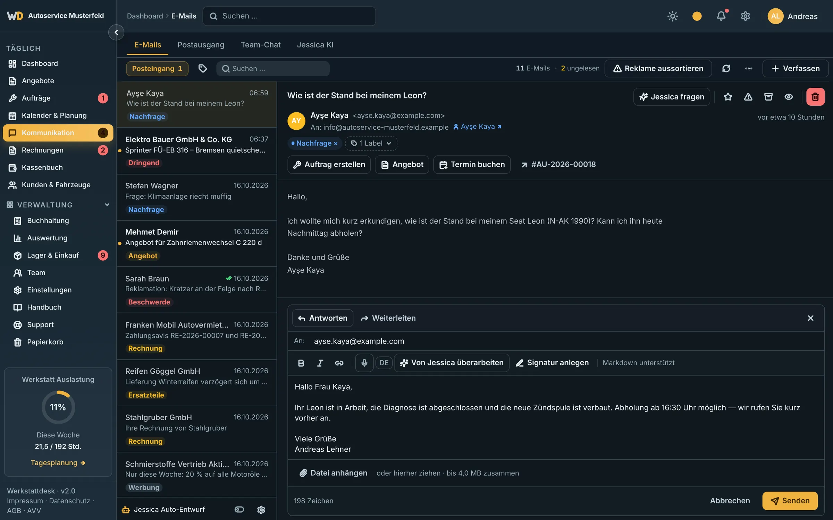833x520 pixels.
Task: Toggle Jessica Auto-Entwurf switch
Action: pyautogui.click(x=239, y=509)
